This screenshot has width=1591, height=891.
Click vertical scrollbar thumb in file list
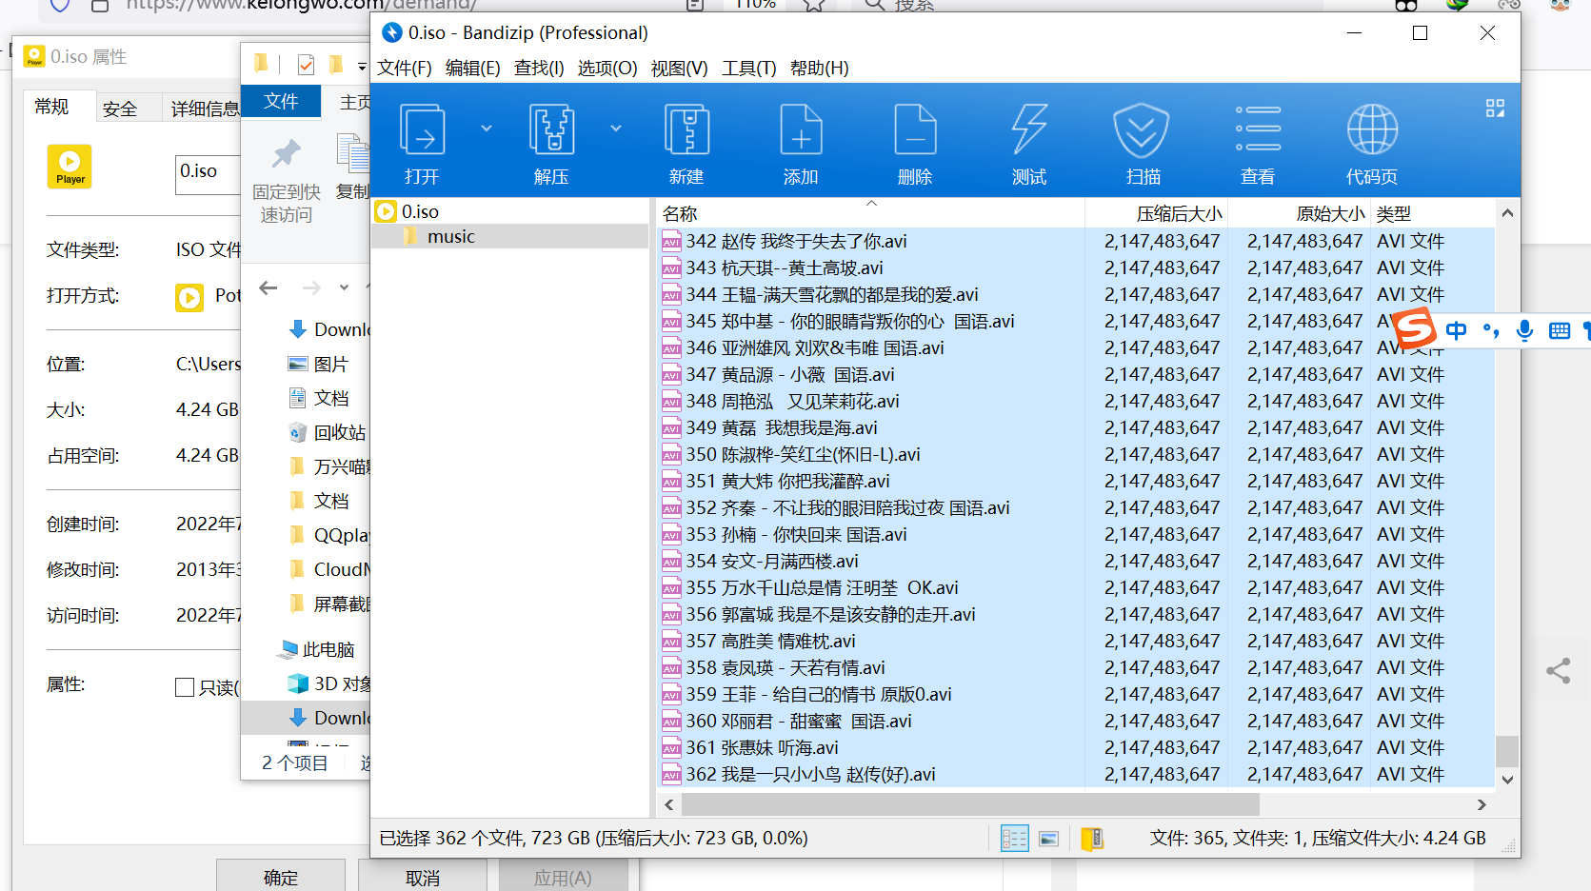1506,750
